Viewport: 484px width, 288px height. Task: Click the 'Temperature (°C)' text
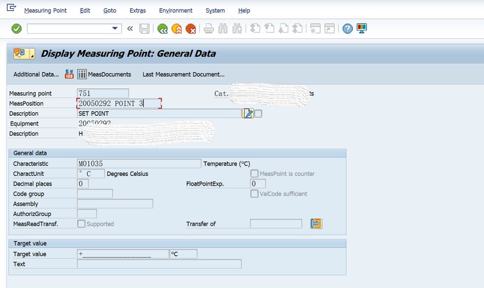pos(227,163)
